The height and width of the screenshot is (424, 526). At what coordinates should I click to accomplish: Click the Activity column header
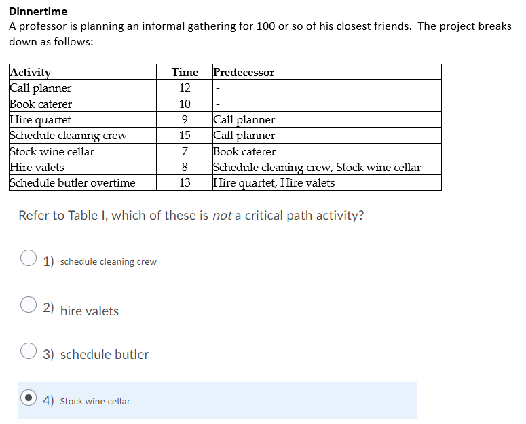click(83, 72)
